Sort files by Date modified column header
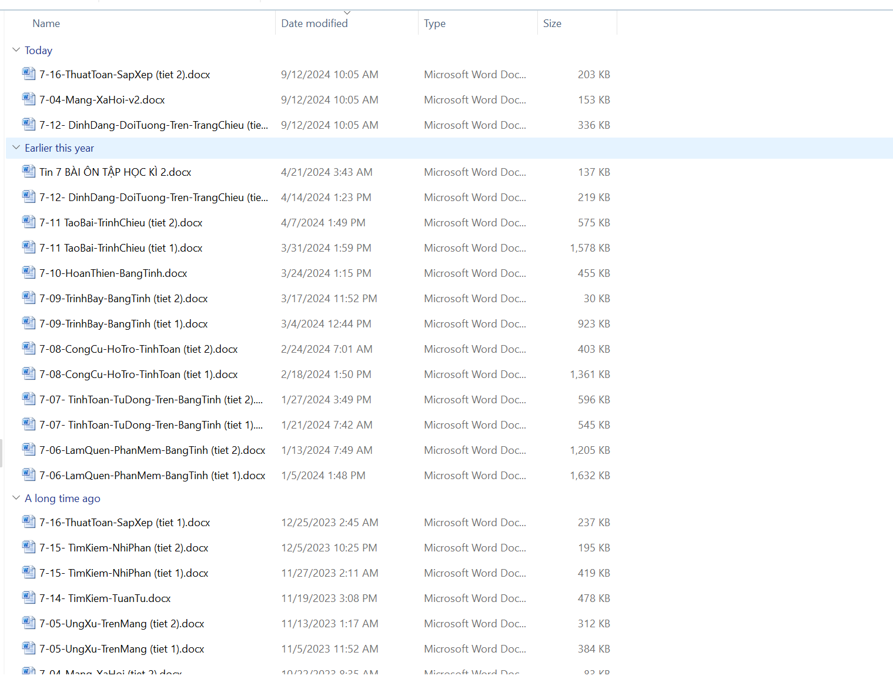This screenshot has width=893, height=679. click(315, 24)
